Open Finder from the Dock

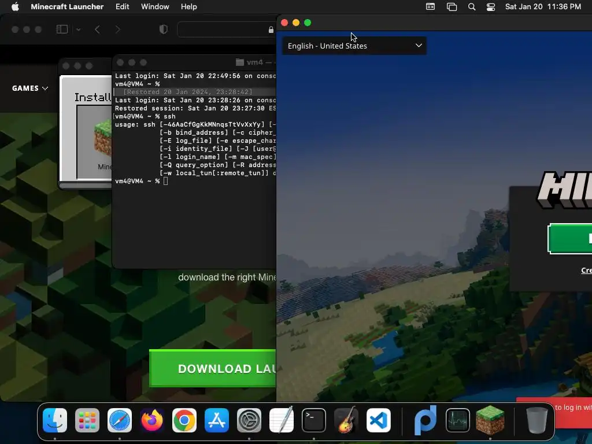pos(55,420)
